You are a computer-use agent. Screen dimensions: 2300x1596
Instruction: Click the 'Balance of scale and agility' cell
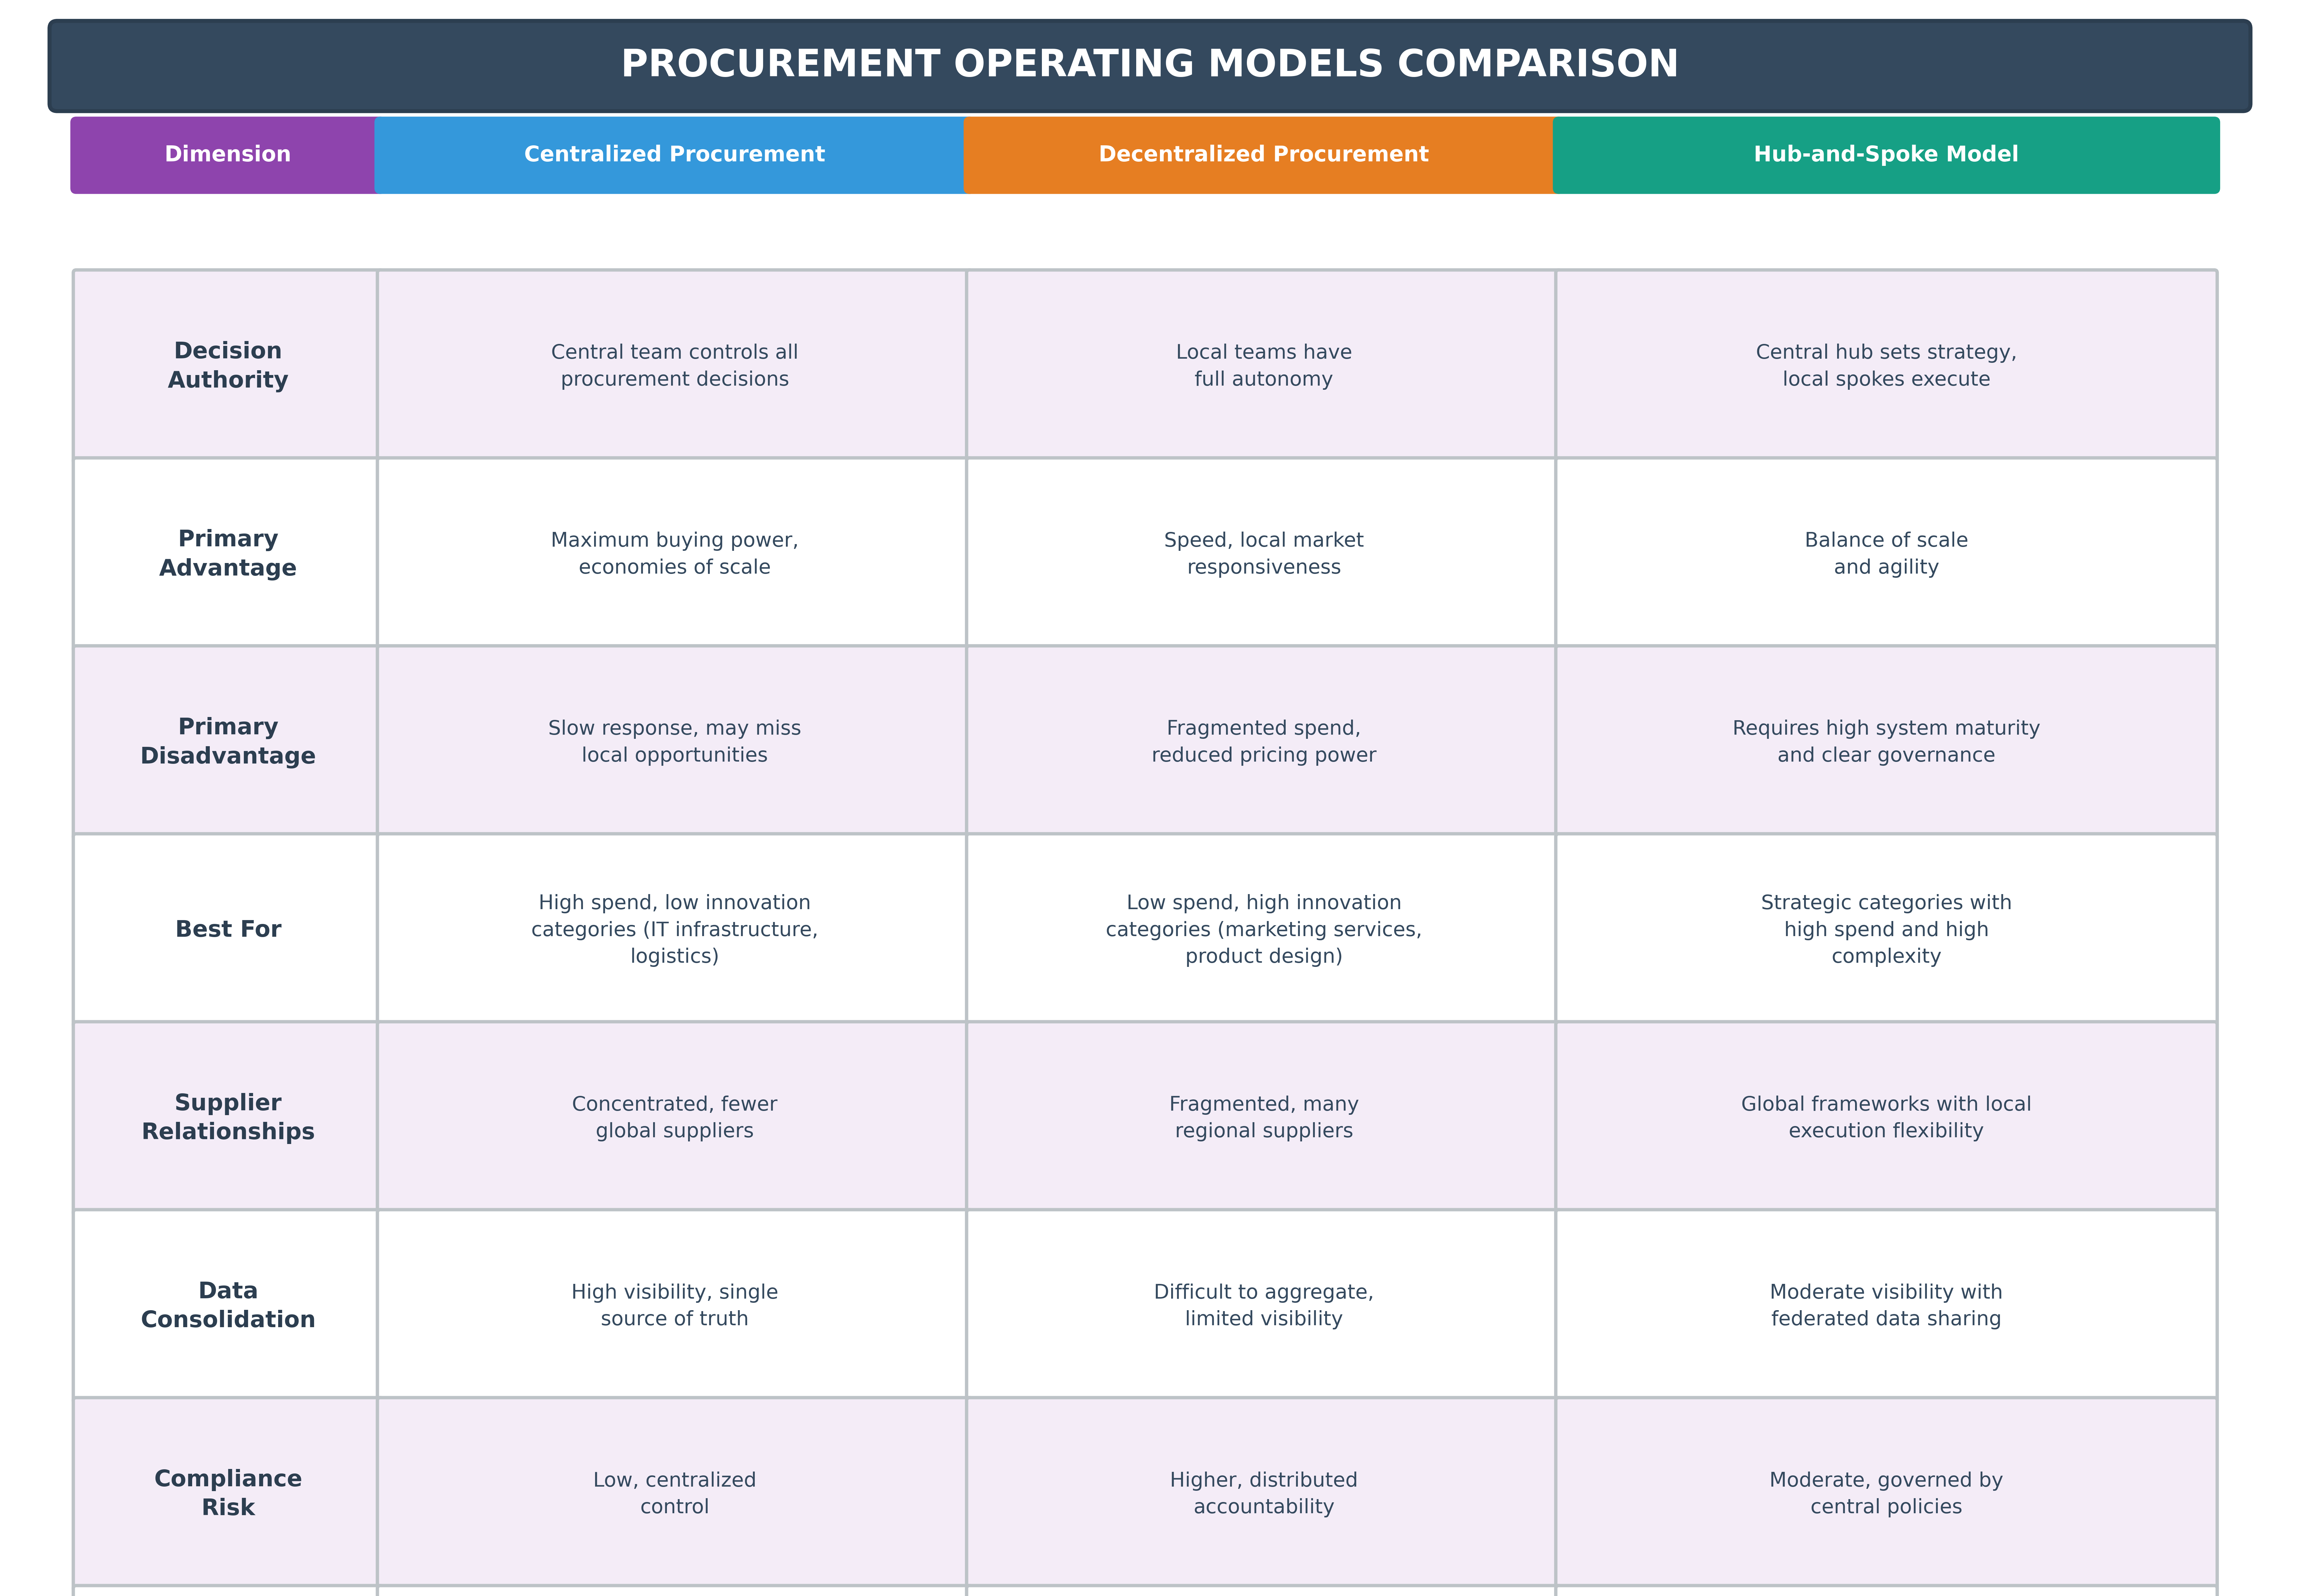pyautogui.click(x=1885, y=553)
